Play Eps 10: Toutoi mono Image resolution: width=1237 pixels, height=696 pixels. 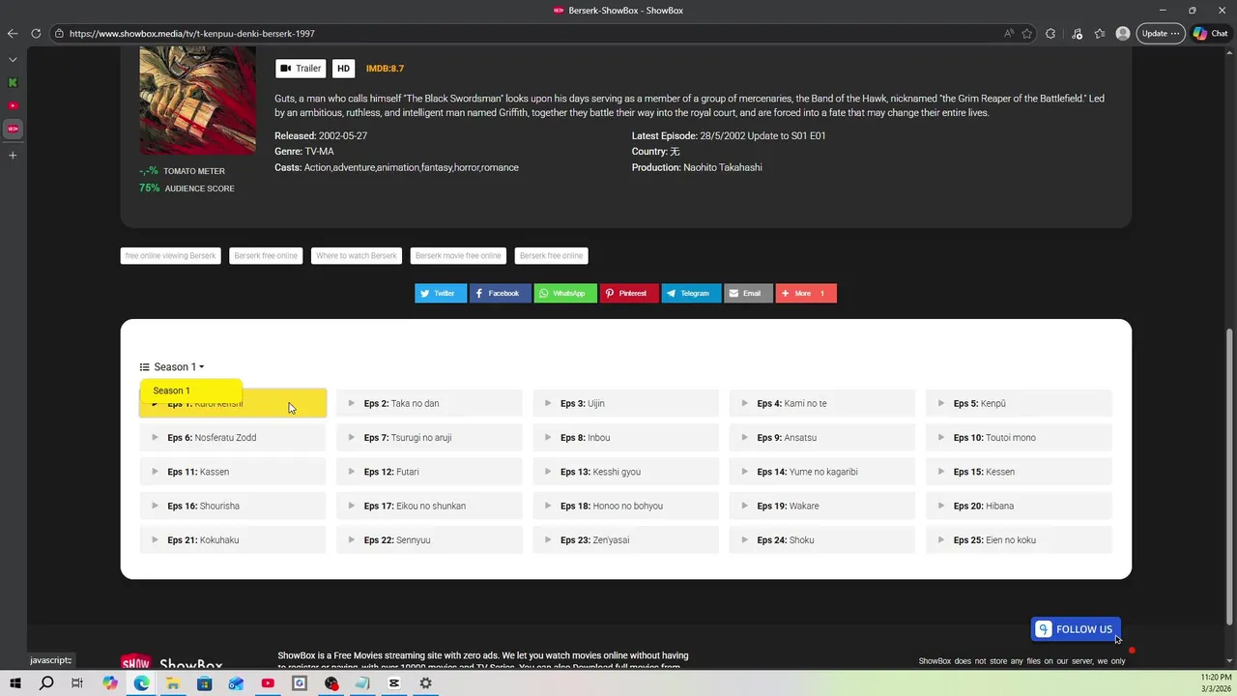tap(1020, 438)
